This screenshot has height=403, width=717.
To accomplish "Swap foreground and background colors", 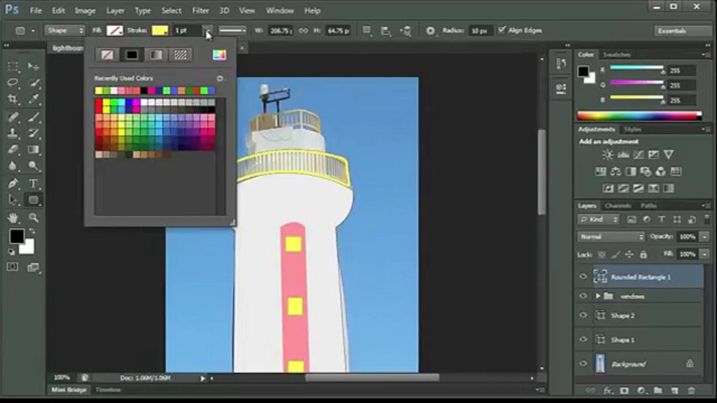I will tap(31, 231).
